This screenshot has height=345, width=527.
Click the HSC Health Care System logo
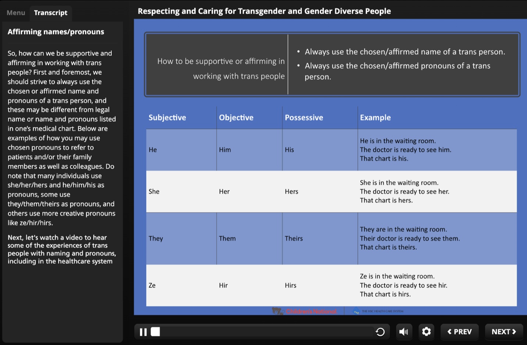(378, 312)
